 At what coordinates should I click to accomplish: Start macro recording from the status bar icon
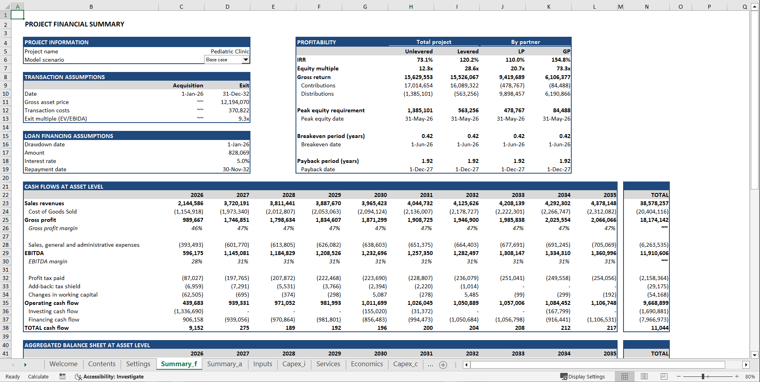pyautogui.click(x=62, y=376)
